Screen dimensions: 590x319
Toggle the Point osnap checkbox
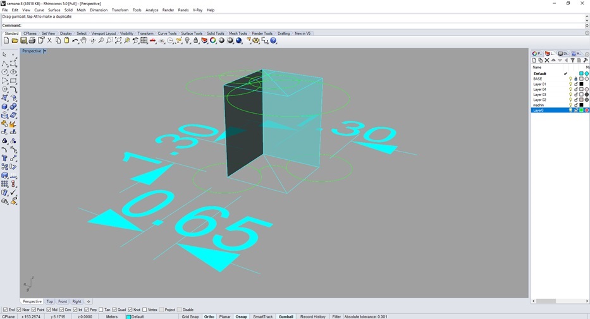tap(34, 310)
